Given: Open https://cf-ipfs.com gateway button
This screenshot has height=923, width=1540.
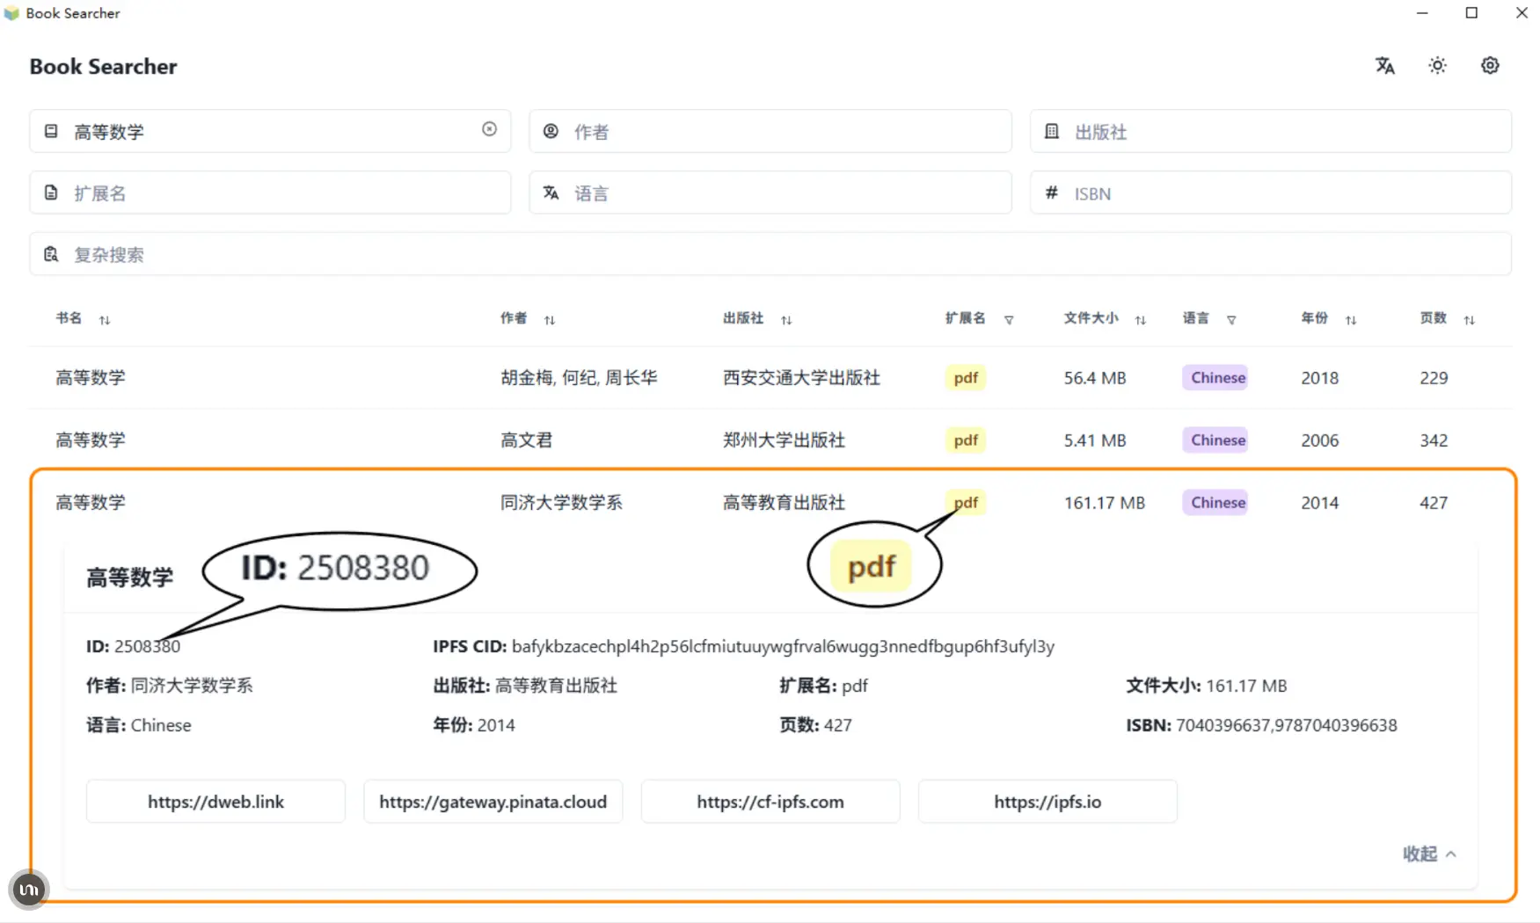Looking at the screenshot, I should point(770,802).
